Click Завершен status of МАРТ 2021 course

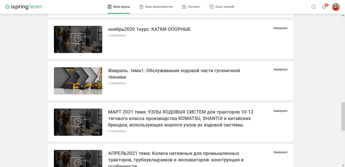click(x=280, y=111)
